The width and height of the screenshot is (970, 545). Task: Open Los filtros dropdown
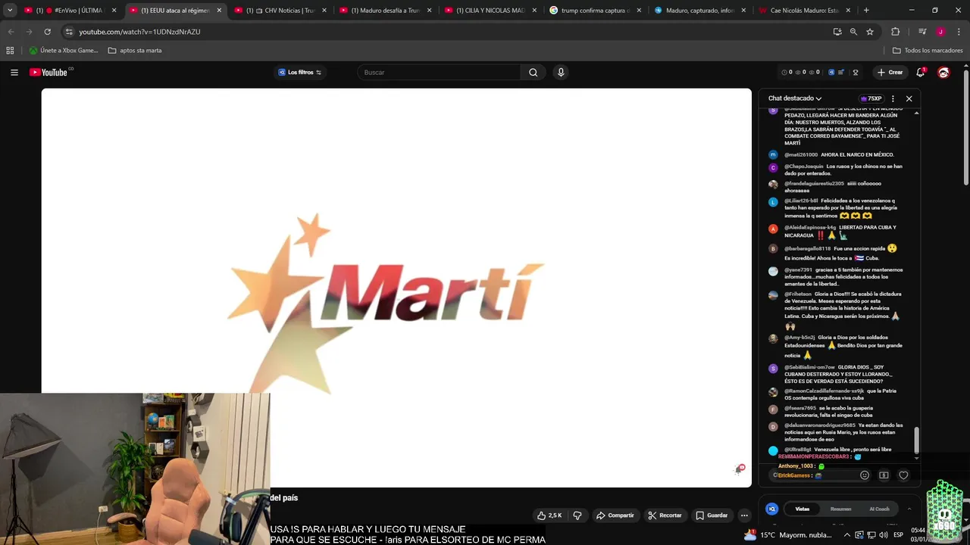point(300,73)
